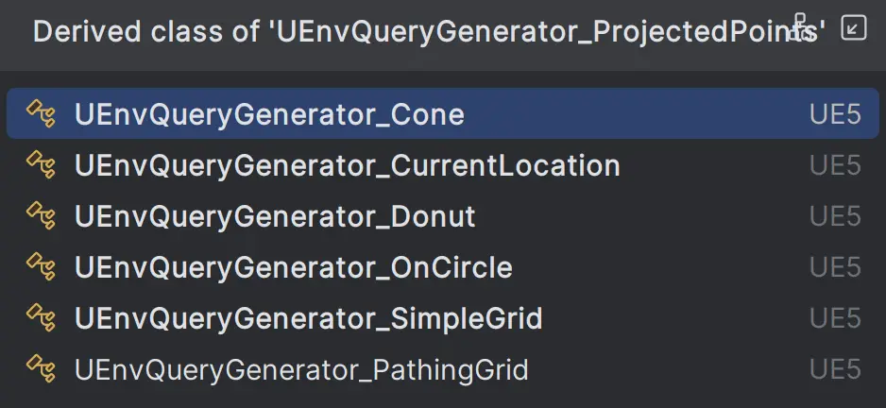Viewport: 886px width, 408px height.
Task: Click the UE5 label on the Cone row
Action: tap(835, 115)
